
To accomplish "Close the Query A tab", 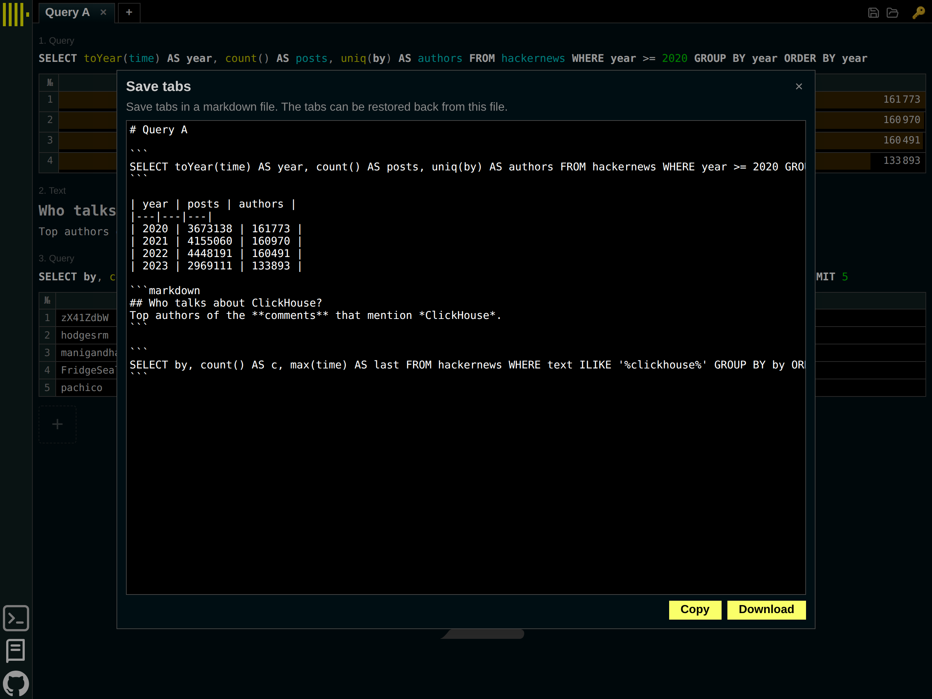I will pyautogui.click(x=103, y=13).
